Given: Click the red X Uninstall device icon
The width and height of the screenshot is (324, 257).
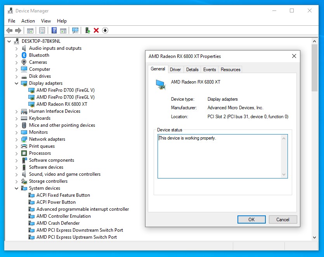Looking at the screenshot, I should pyautogui.click(x=96, y=30).
